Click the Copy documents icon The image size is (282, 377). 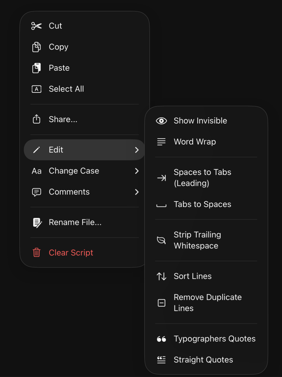pyautogui.click(x=37, y=47)
